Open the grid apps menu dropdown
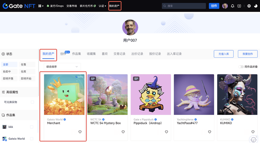 41,6
